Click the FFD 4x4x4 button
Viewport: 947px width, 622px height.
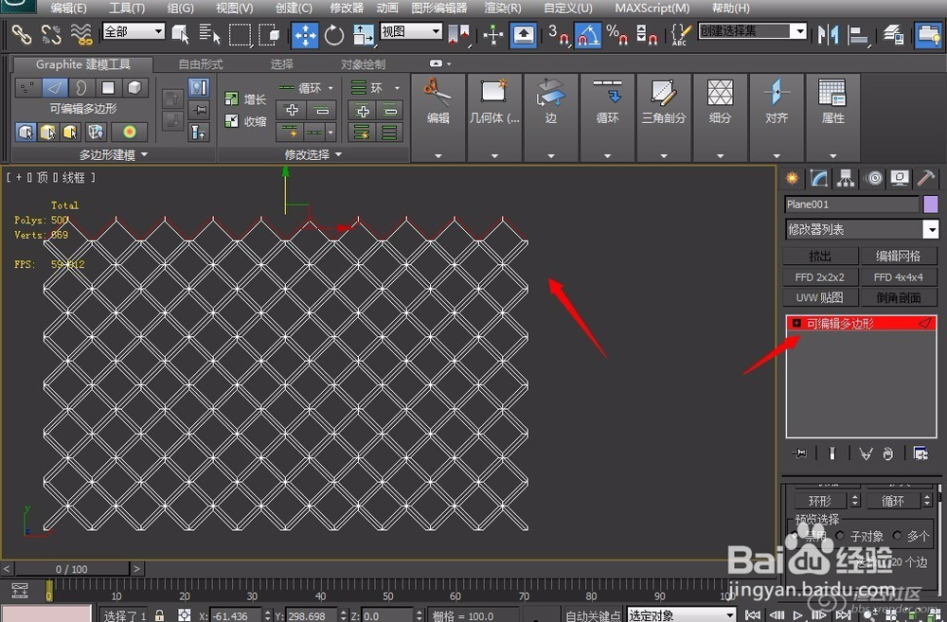pos(899,277)
